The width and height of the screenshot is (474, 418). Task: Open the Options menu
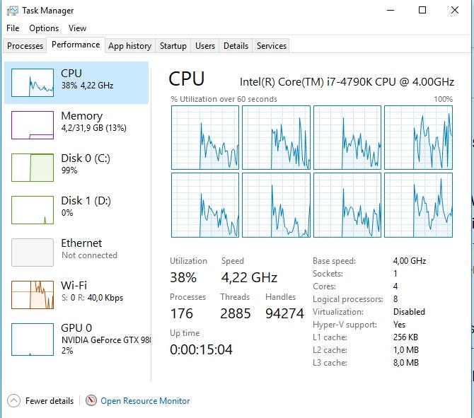pyautogui.click(x=44, y=28)
